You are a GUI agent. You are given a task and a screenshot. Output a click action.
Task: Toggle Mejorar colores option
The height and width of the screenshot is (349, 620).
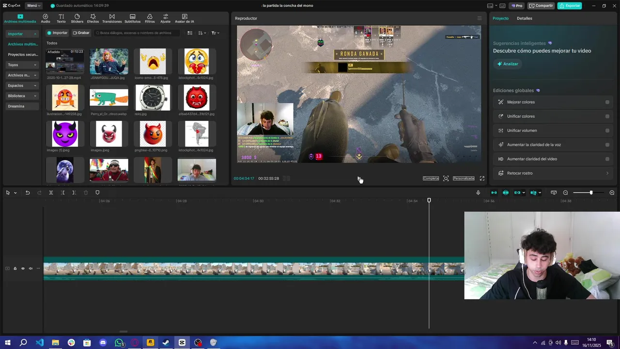tap(607, 102)
